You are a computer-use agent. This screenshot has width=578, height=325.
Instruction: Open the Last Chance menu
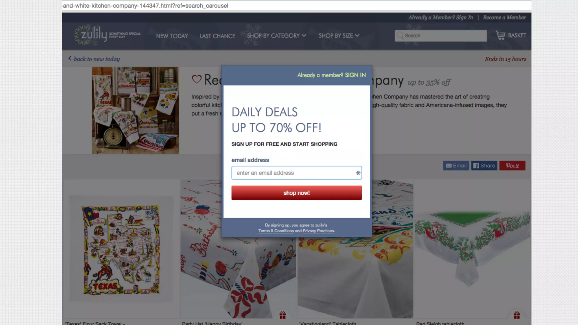217,36
